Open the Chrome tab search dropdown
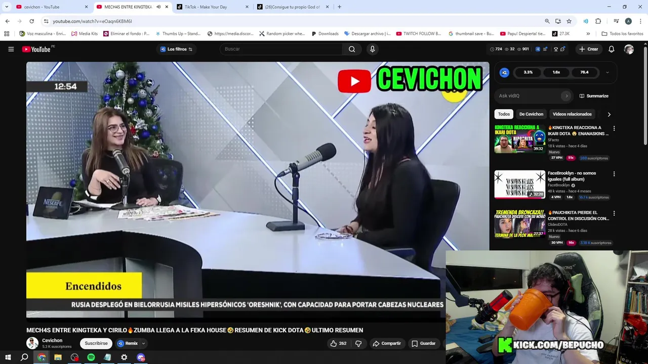 (x=7, y=7)
